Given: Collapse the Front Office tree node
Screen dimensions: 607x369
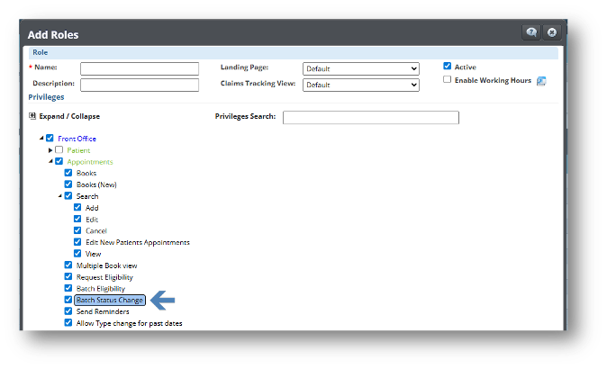Looking at the screenshot, I should pyautogui.click(x=41, y=139).
